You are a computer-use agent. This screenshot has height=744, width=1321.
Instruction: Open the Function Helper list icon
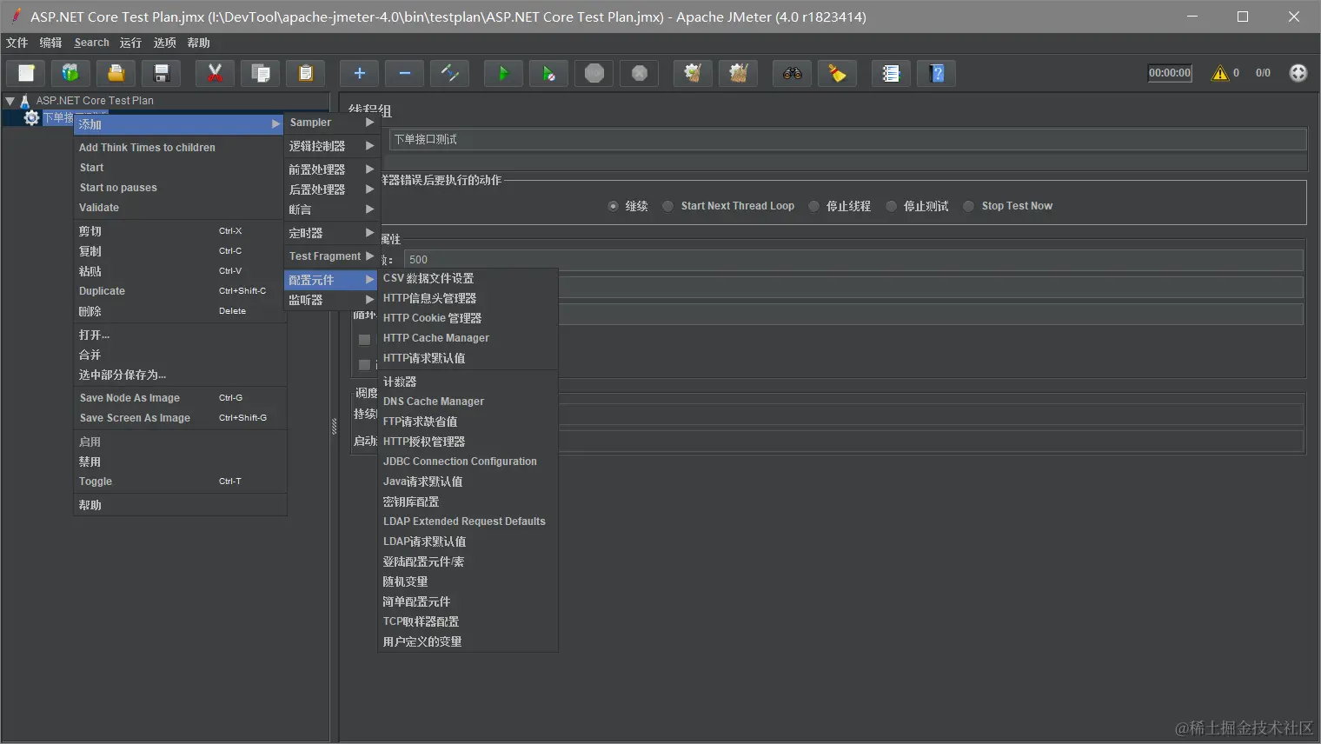(891, 73)
